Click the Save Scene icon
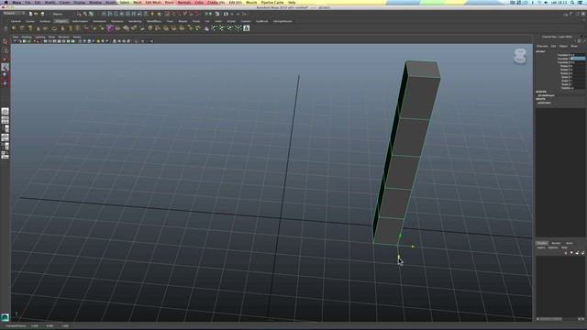The height and width of the screenshot is (330, 587). pyautogui.click(x=42, y=14)
